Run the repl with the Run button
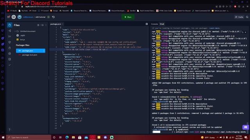Screen dimensions: 250x140 pos(128,17)
